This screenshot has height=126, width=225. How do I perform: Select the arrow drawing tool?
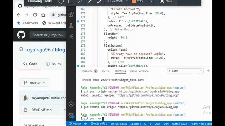pyautogui.click(x=89, y=1)
